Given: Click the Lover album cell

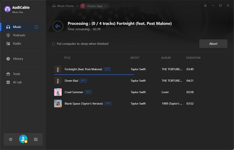Looking at the screenshot, I should coord(165,92).
